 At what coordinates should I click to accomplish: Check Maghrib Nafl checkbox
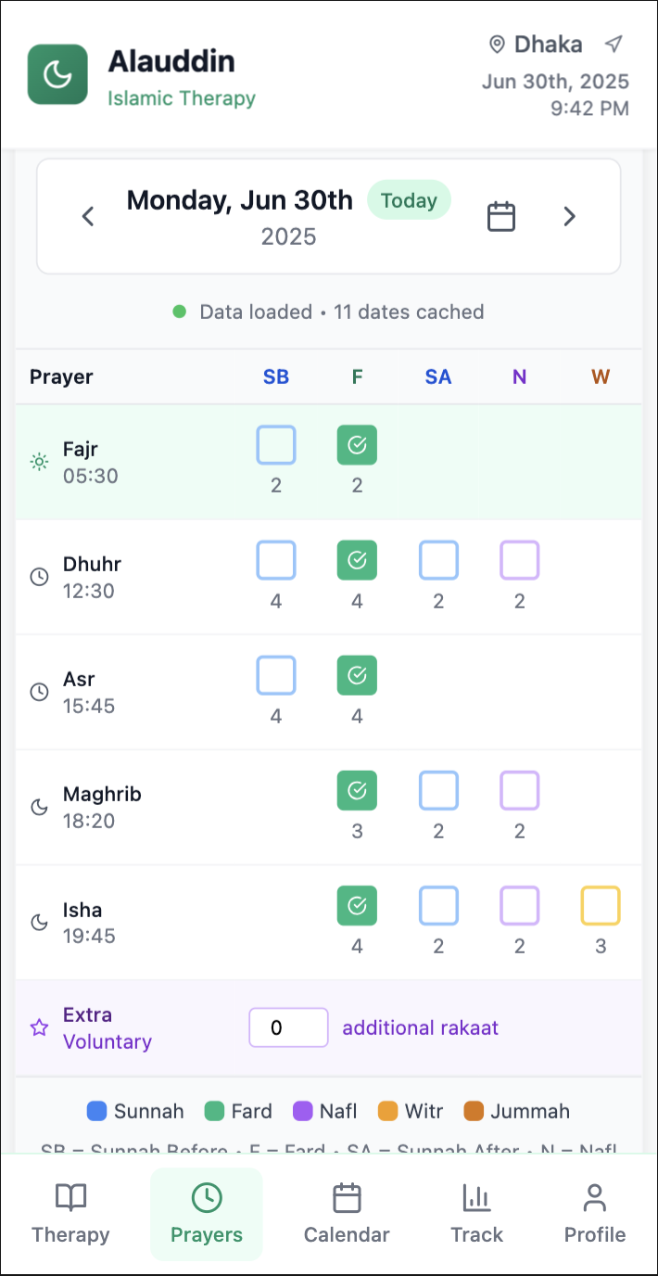pos(519,791)
